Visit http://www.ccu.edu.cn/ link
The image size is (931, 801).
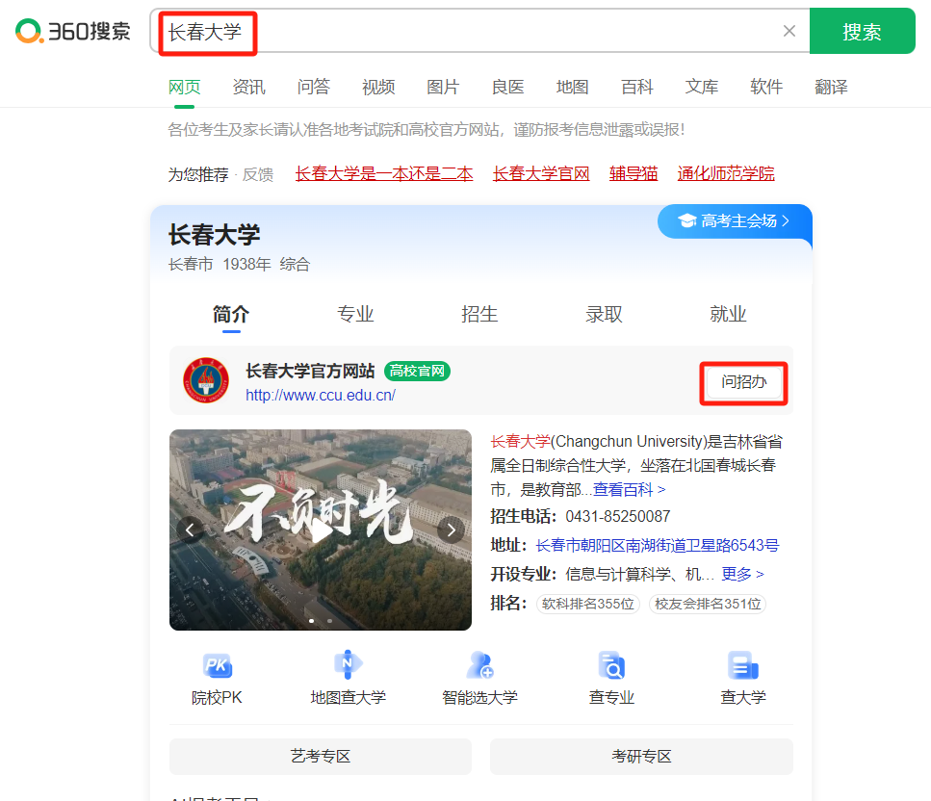(x=321, y=396)
